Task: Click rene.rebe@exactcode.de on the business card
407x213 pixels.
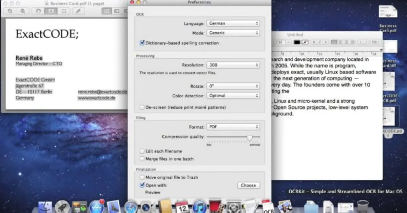Action: (x=102, y=92)
